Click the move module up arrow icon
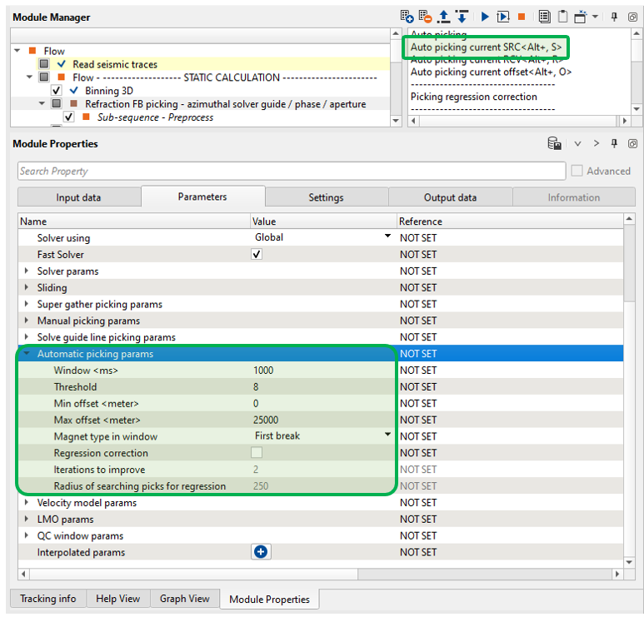 point(443,17)
